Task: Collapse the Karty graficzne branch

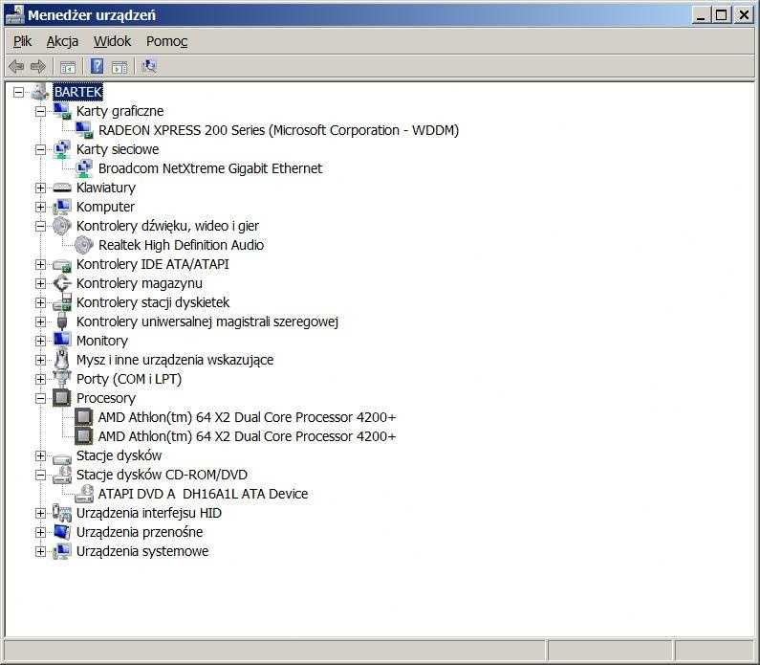Action: 41,112
